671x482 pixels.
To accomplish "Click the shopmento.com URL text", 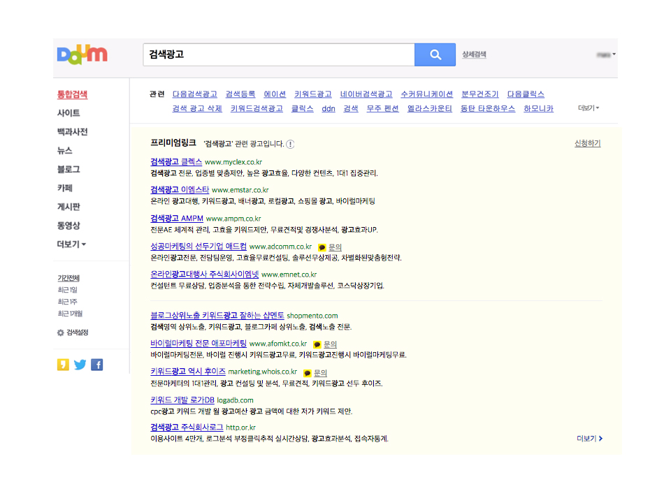I will click(x=312, y=316).
